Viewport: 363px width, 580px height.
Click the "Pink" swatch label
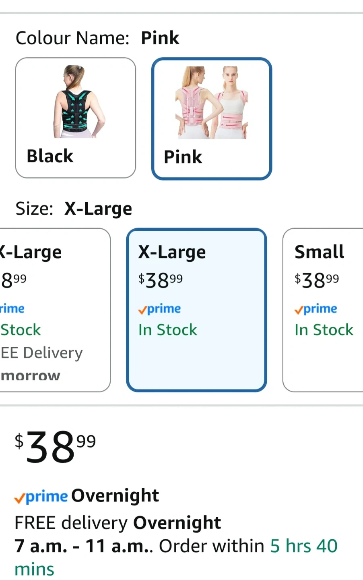point(183,157)
